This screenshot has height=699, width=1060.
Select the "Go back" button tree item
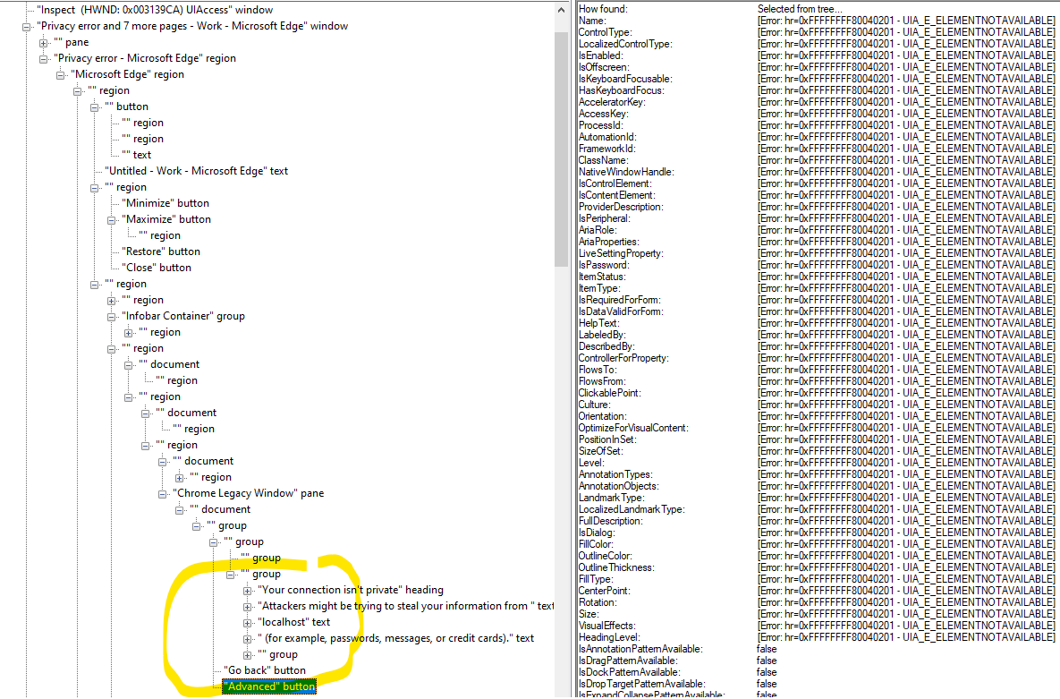point(264,671)
